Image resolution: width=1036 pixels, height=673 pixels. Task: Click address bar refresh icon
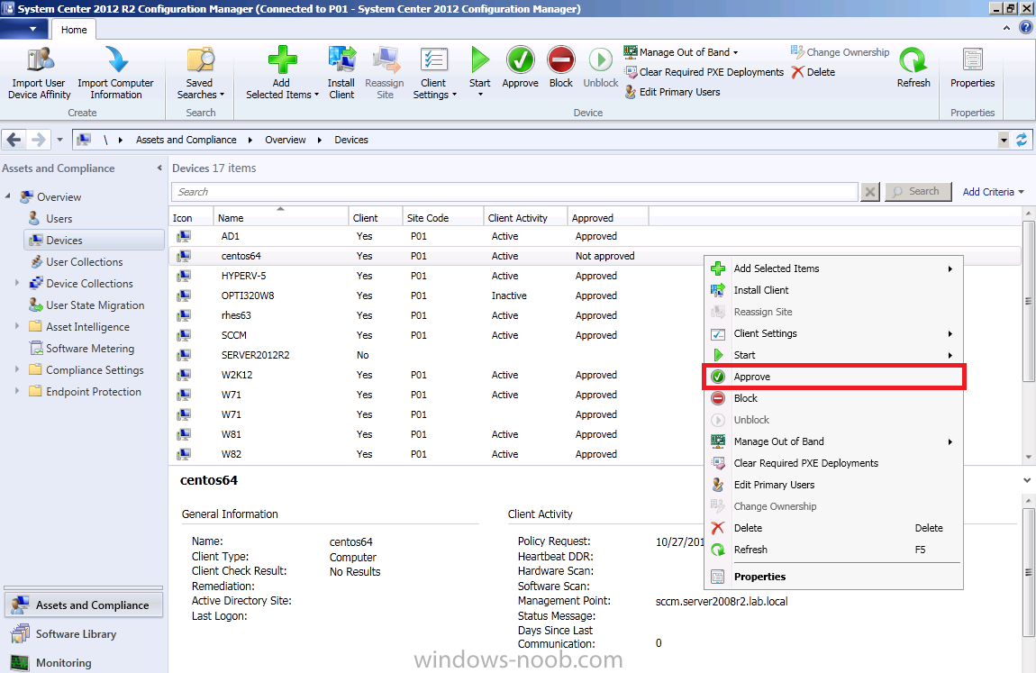click(1022, 140)
